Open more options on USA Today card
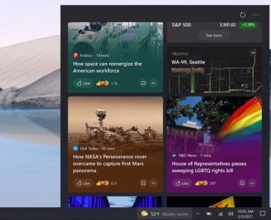This screenshot has height=220, width=271. click(x=153, y=183)
